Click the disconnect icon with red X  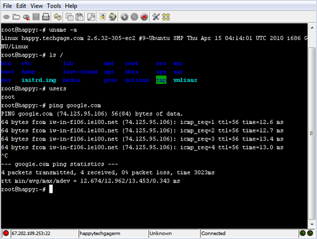26,17
